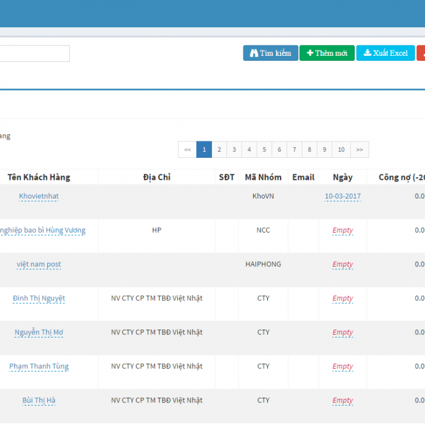The image size is (425, 425).
Task: Sort by Tên Khách Hàng column header
Action: pyautogui.click(x=39, y=177)
